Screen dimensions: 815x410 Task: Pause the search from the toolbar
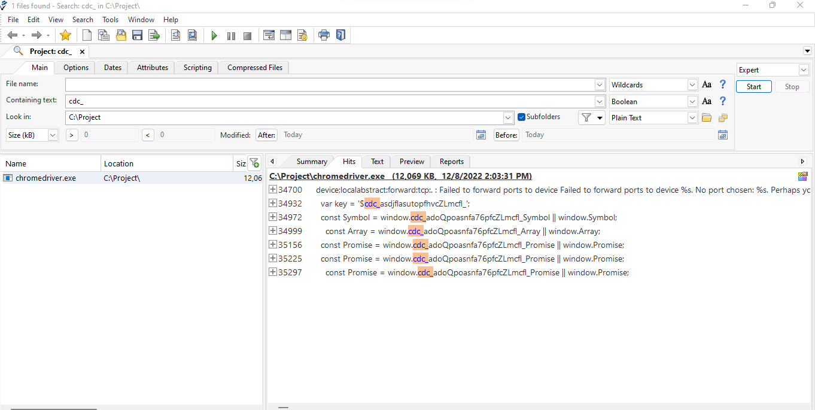pyautogui.click(x=231, y=36)
